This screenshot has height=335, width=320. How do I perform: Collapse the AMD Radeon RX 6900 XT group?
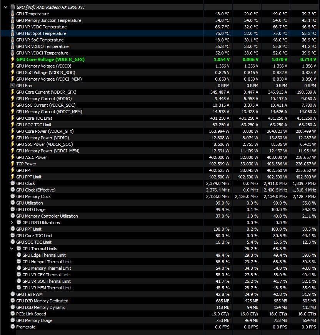pos(5,7)
